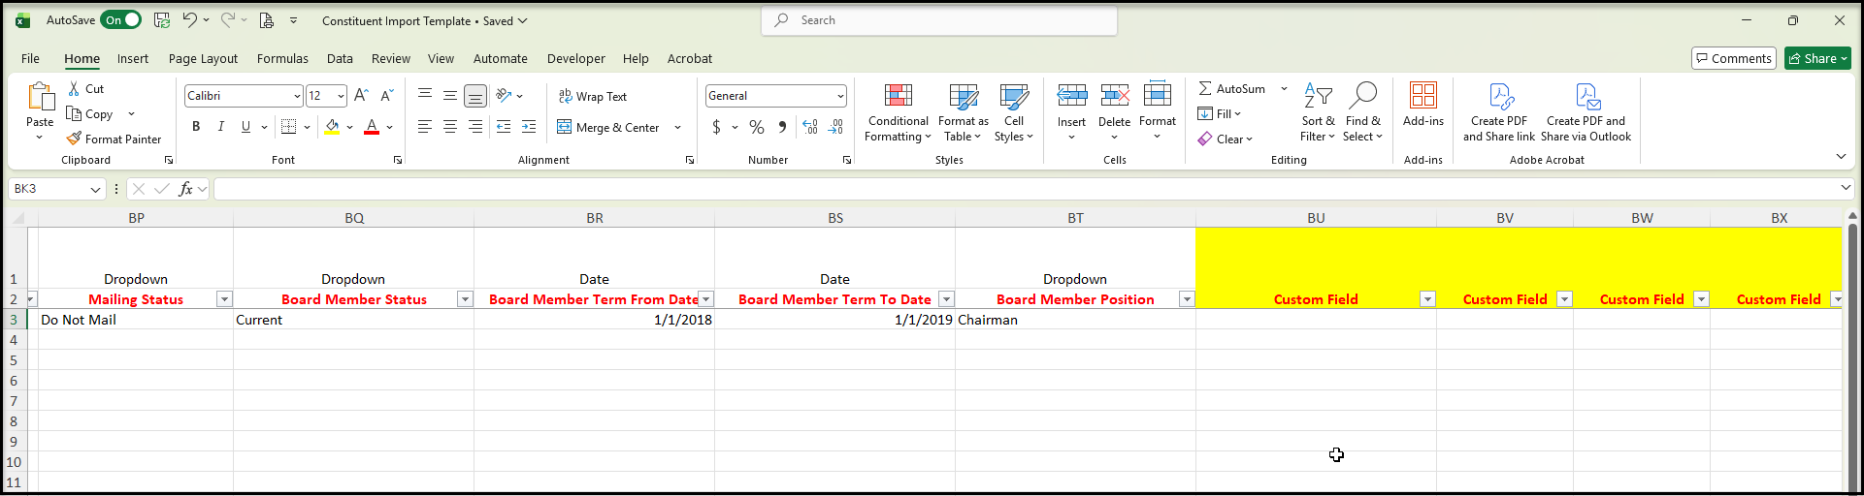Open the font size 12 dropdown
This screenshot has height=496, width=1864.
341,96
